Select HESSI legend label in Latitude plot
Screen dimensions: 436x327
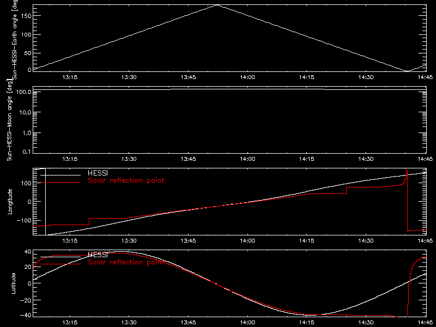tap(98, 255)
